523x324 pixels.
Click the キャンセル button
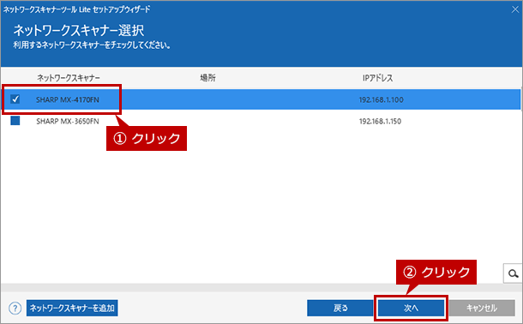(x=482, y=308)
